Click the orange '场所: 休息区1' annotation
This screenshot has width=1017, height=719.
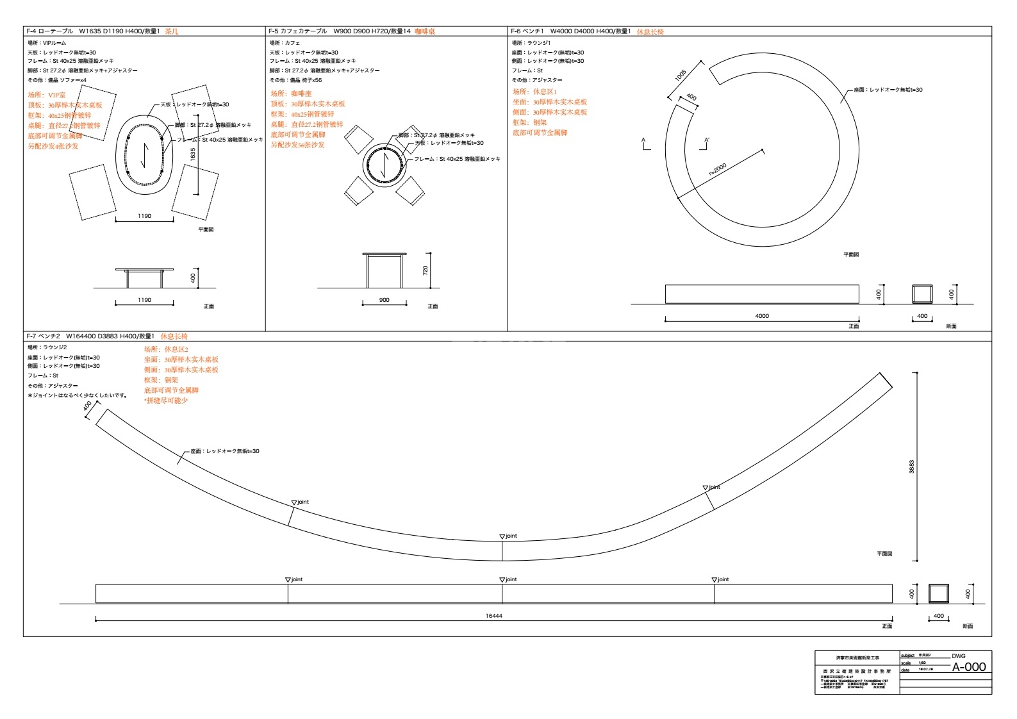pyautogui.click(x=534, y=92)
